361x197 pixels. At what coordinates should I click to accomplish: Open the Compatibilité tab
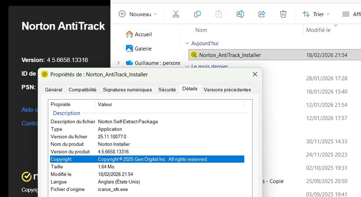pos(82,89)
